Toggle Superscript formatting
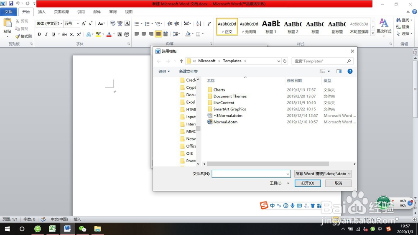This screenshot has height=235, width=418. pos(79,34)
